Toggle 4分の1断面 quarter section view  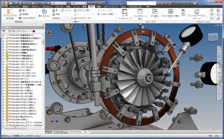coord(105,14)
